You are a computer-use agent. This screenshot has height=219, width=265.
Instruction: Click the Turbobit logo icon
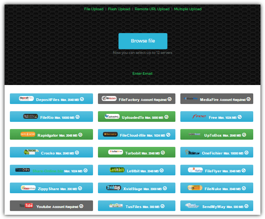[115, 152]
